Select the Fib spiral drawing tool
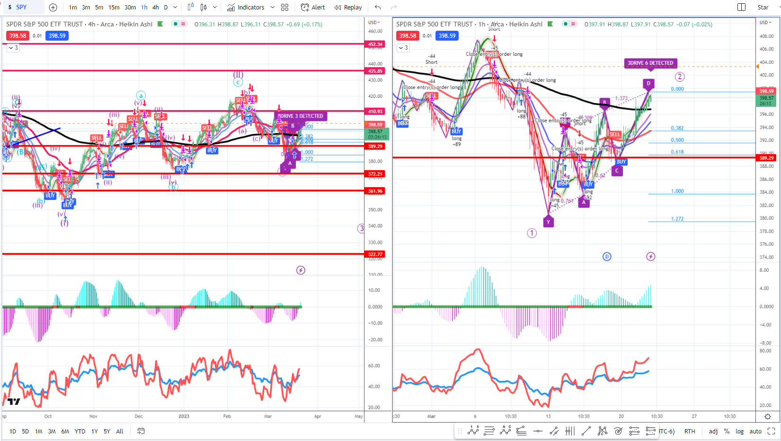 point(618,431)
